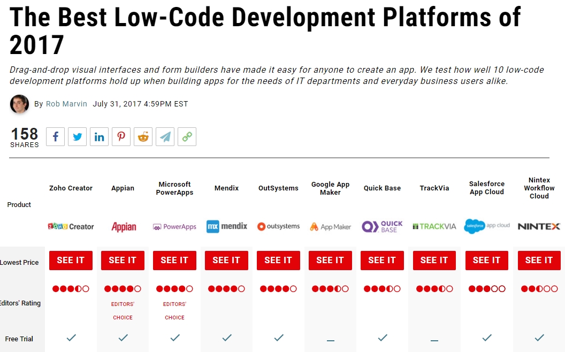Click SEE IT for Mendix
This screenshot has width=565, height=352.
tap(227, 260)
